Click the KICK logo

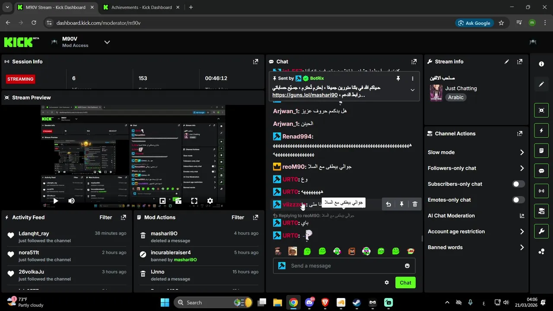click(22, 41)
